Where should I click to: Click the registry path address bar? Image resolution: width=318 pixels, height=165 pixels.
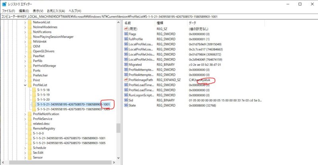159,17
